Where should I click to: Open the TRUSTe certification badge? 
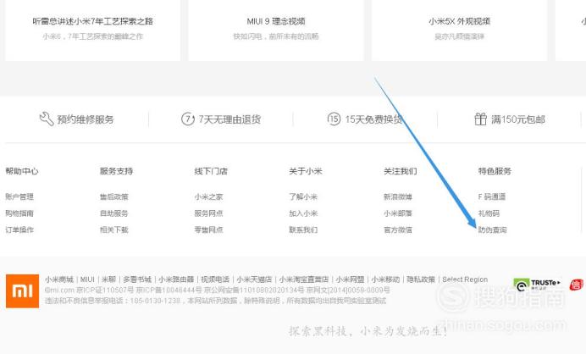click(537, 285)
